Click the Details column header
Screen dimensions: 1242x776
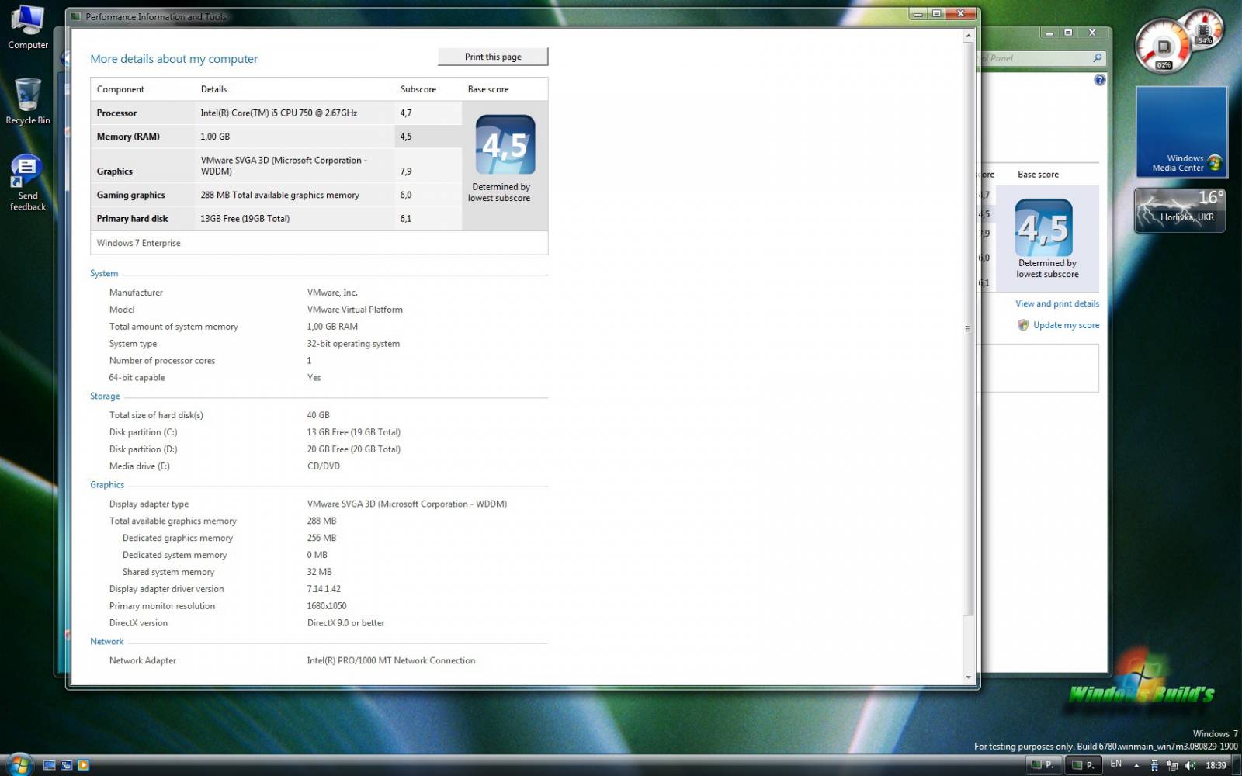click(213, 89)
